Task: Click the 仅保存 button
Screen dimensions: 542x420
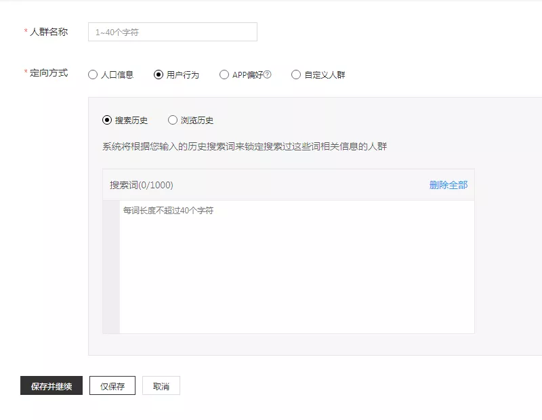Action: [x=112, y=385]
